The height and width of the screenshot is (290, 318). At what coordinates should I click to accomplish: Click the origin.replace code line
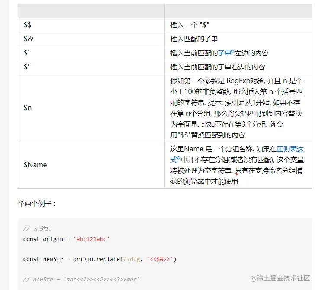(100, 259)
